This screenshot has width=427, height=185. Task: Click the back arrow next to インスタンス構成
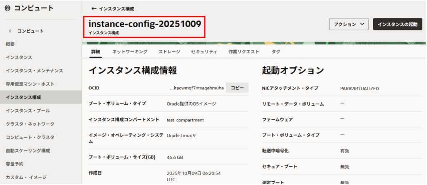93,8
